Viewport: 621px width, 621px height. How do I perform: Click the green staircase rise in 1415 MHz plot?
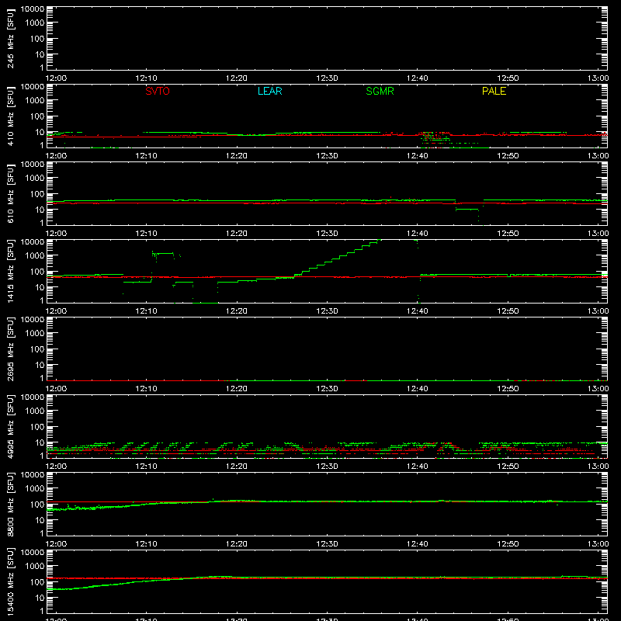point(337,258)
